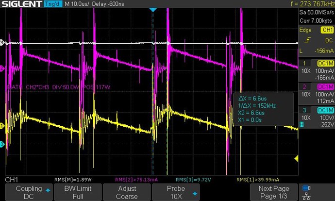Click channel 1 scale 100mA/
The width and height of the screenshot is (335, 201).
tap(324, 71)
